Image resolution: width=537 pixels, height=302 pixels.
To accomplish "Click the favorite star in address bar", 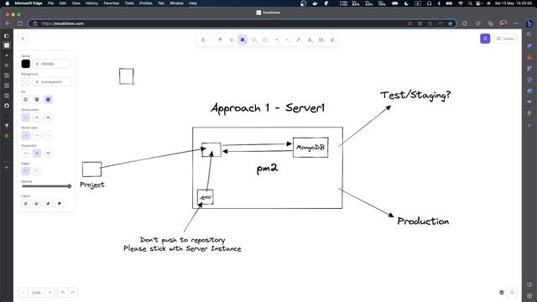I will pyautogui.click(x=451, y=23).
